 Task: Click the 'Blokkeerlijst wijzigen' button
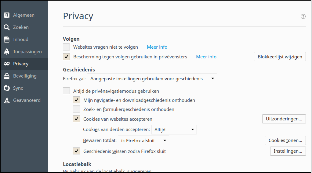click(x=280, y=57)
